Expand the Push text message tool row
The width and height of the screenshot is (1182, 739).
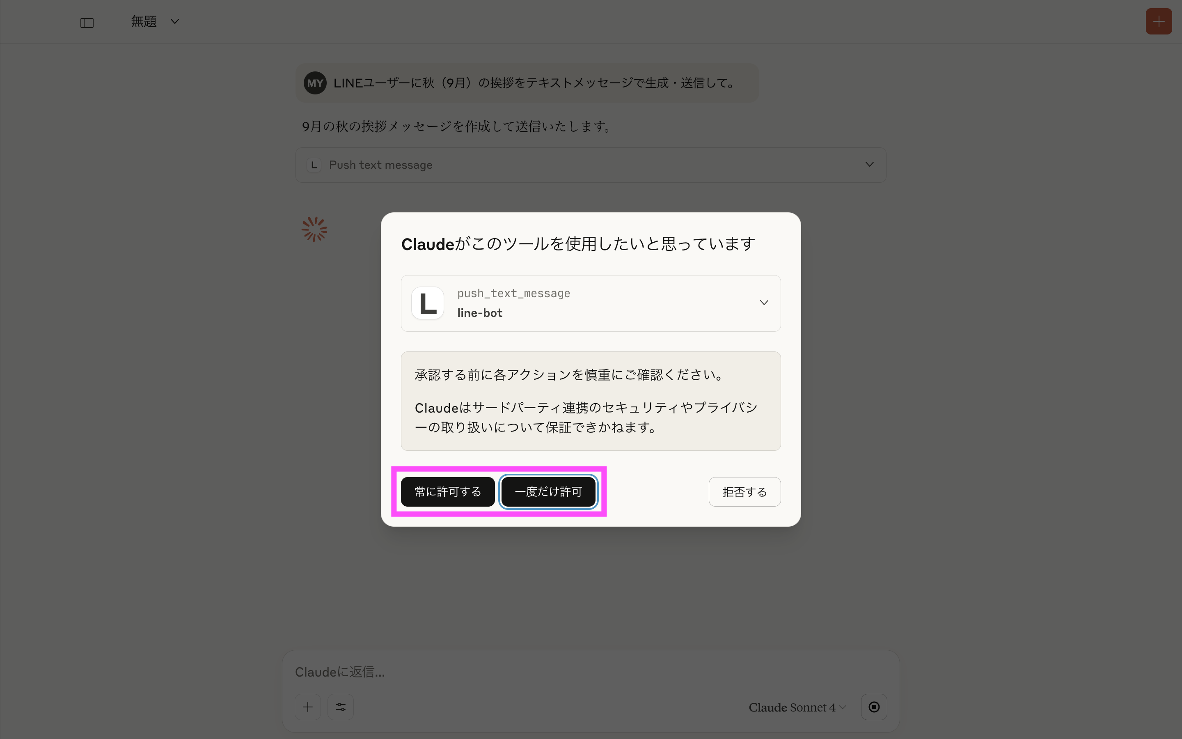pyautogui.click(x=869, y=165)
